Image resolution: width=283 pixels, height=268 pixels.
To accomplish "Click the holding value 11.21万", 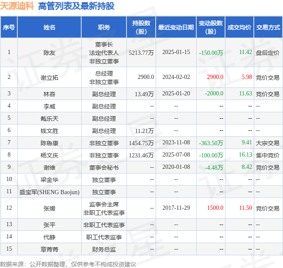I will tap(144, 131).
